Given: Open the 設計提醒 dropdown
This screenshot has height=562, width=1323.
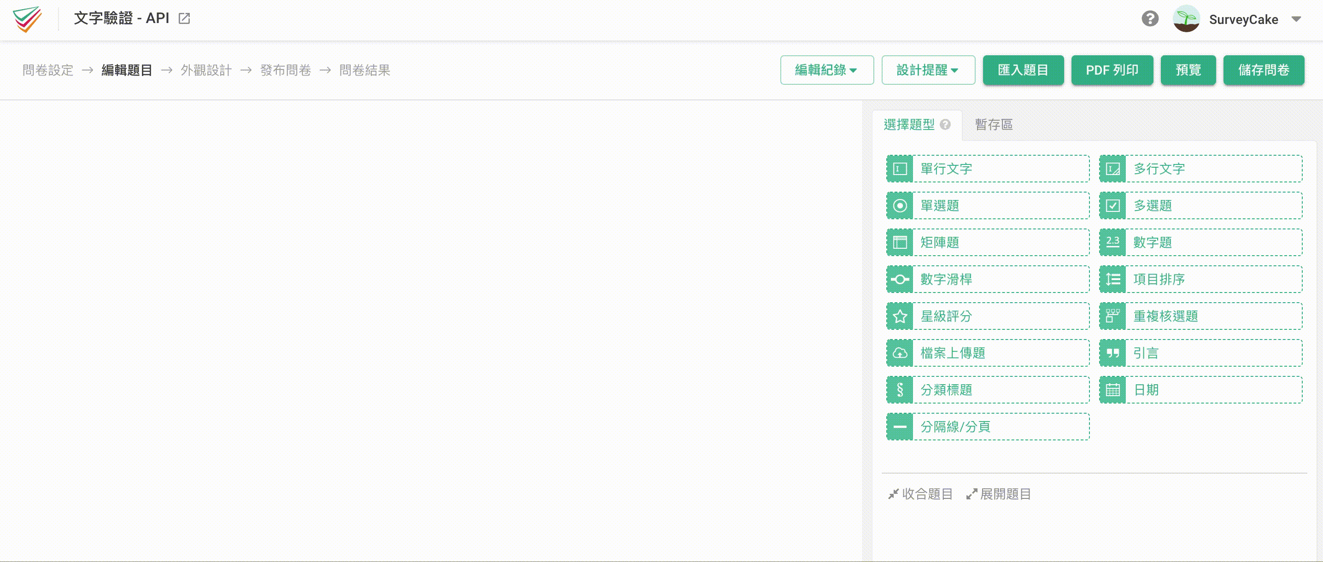Looking at the screenshot, I should tap(928, 70).
